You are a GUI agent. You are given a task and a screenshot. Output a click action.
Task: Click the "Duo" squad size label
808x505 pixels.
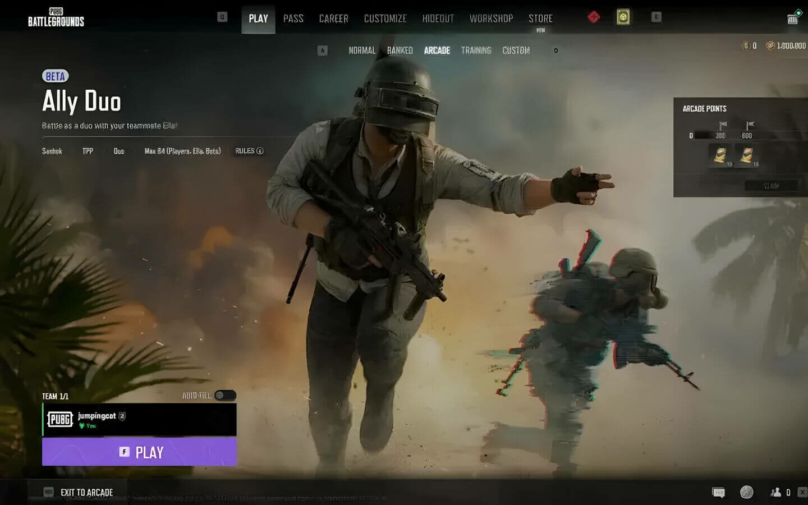(119, 151)
